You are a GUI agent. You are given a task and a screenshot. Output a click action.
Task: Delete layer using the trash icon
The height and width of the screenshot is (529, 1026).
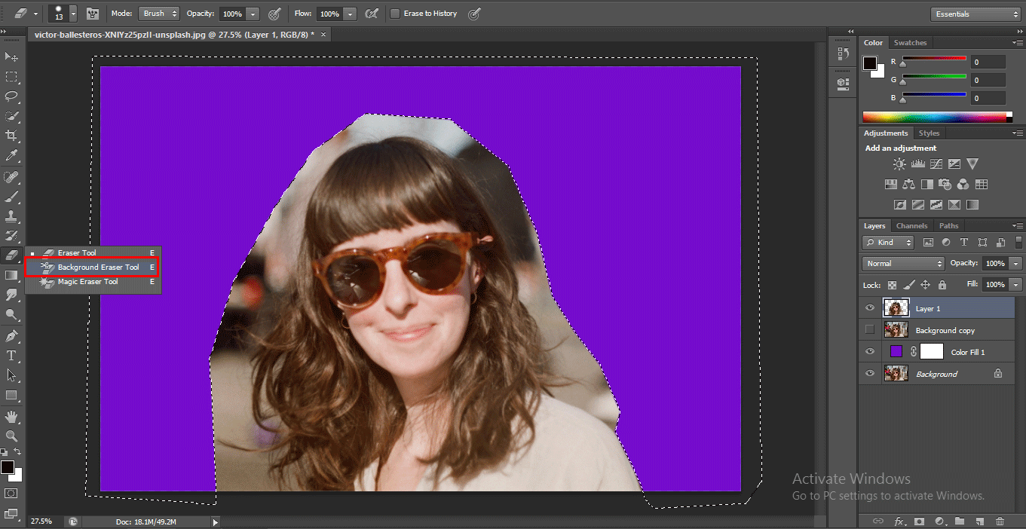click(1000, 521)
